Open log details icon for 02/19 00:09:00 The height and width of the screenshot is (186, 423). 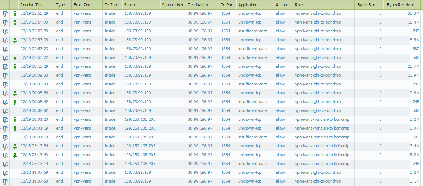6,84
